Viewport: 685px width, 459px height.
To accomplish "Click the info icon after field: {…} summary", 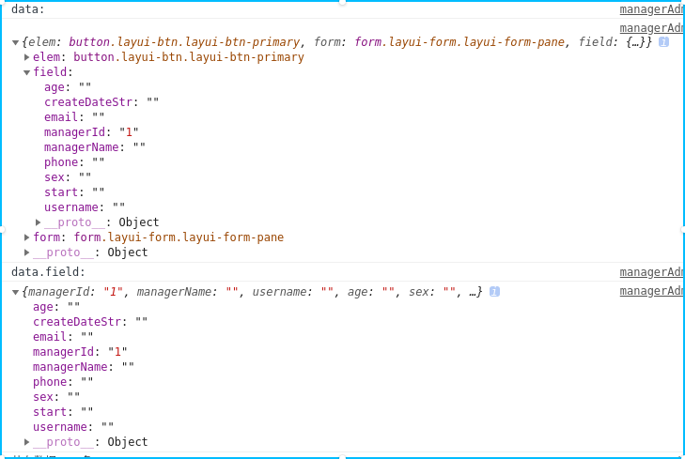I will pos(663,42).
